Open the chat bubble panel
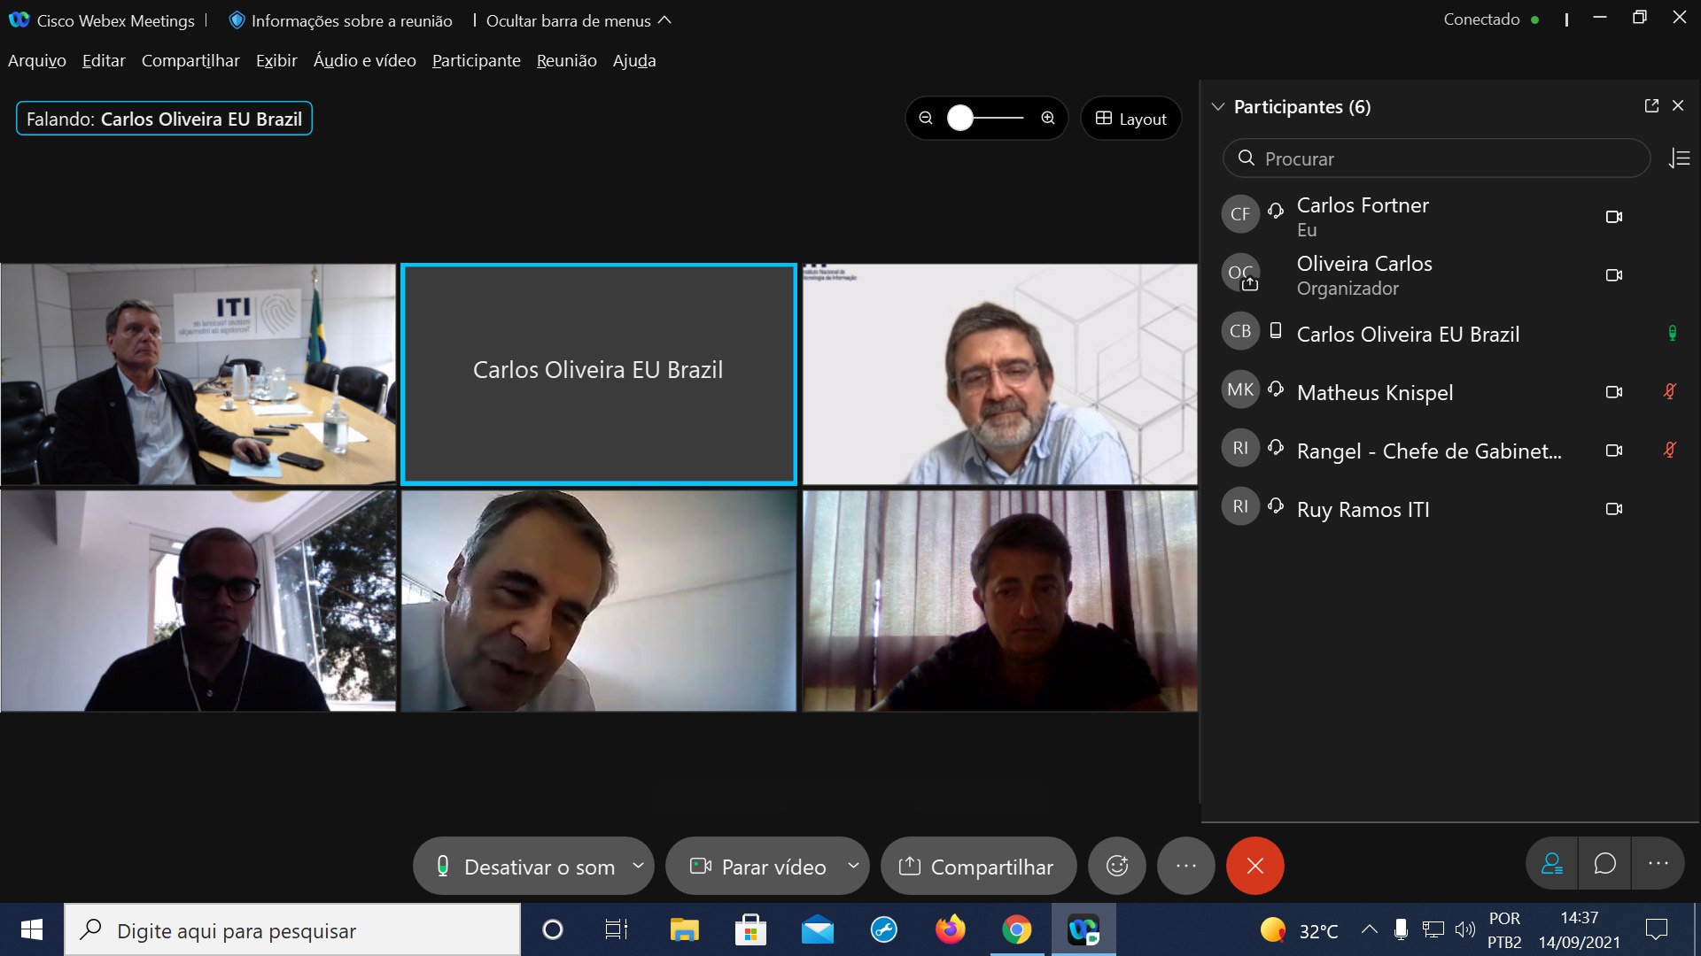The height and width of the screenshot is (956, 1701). click(1604, 864)
